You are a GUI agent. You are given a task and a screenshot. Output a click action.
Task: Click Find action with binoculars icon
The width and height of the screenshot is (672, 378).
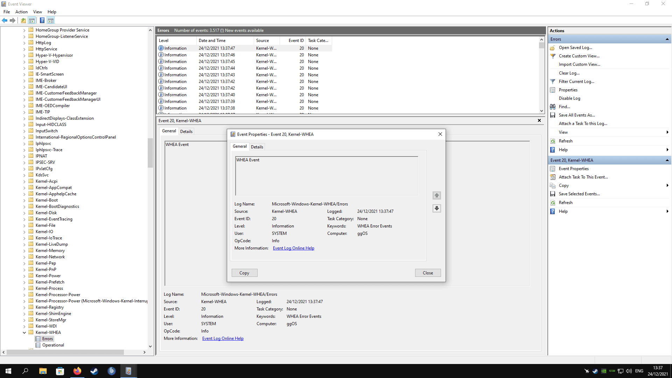click(x=564, y=107)
